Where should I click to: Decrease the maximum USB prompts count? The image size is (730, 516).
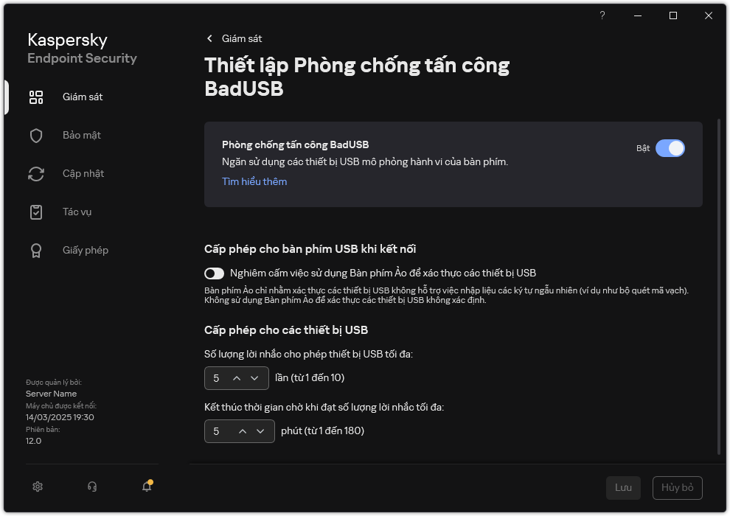(x=255, y=378)
